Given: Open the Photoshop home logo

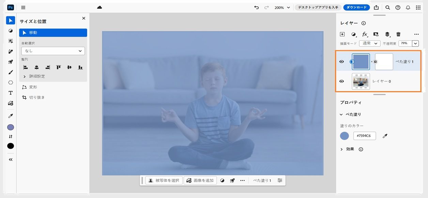Looking at the screenshot, I should pyautogui.click(x=11, y=7).
